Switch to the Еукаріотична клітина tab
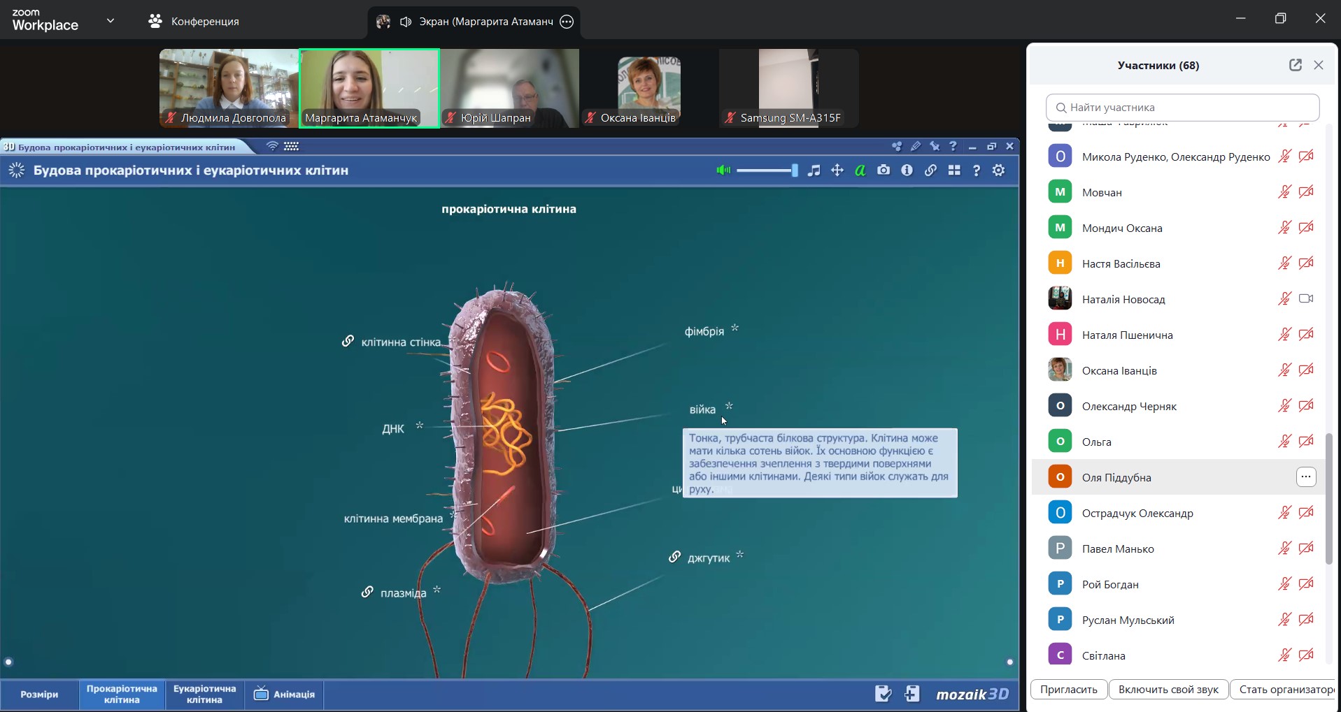 point(204,694)
